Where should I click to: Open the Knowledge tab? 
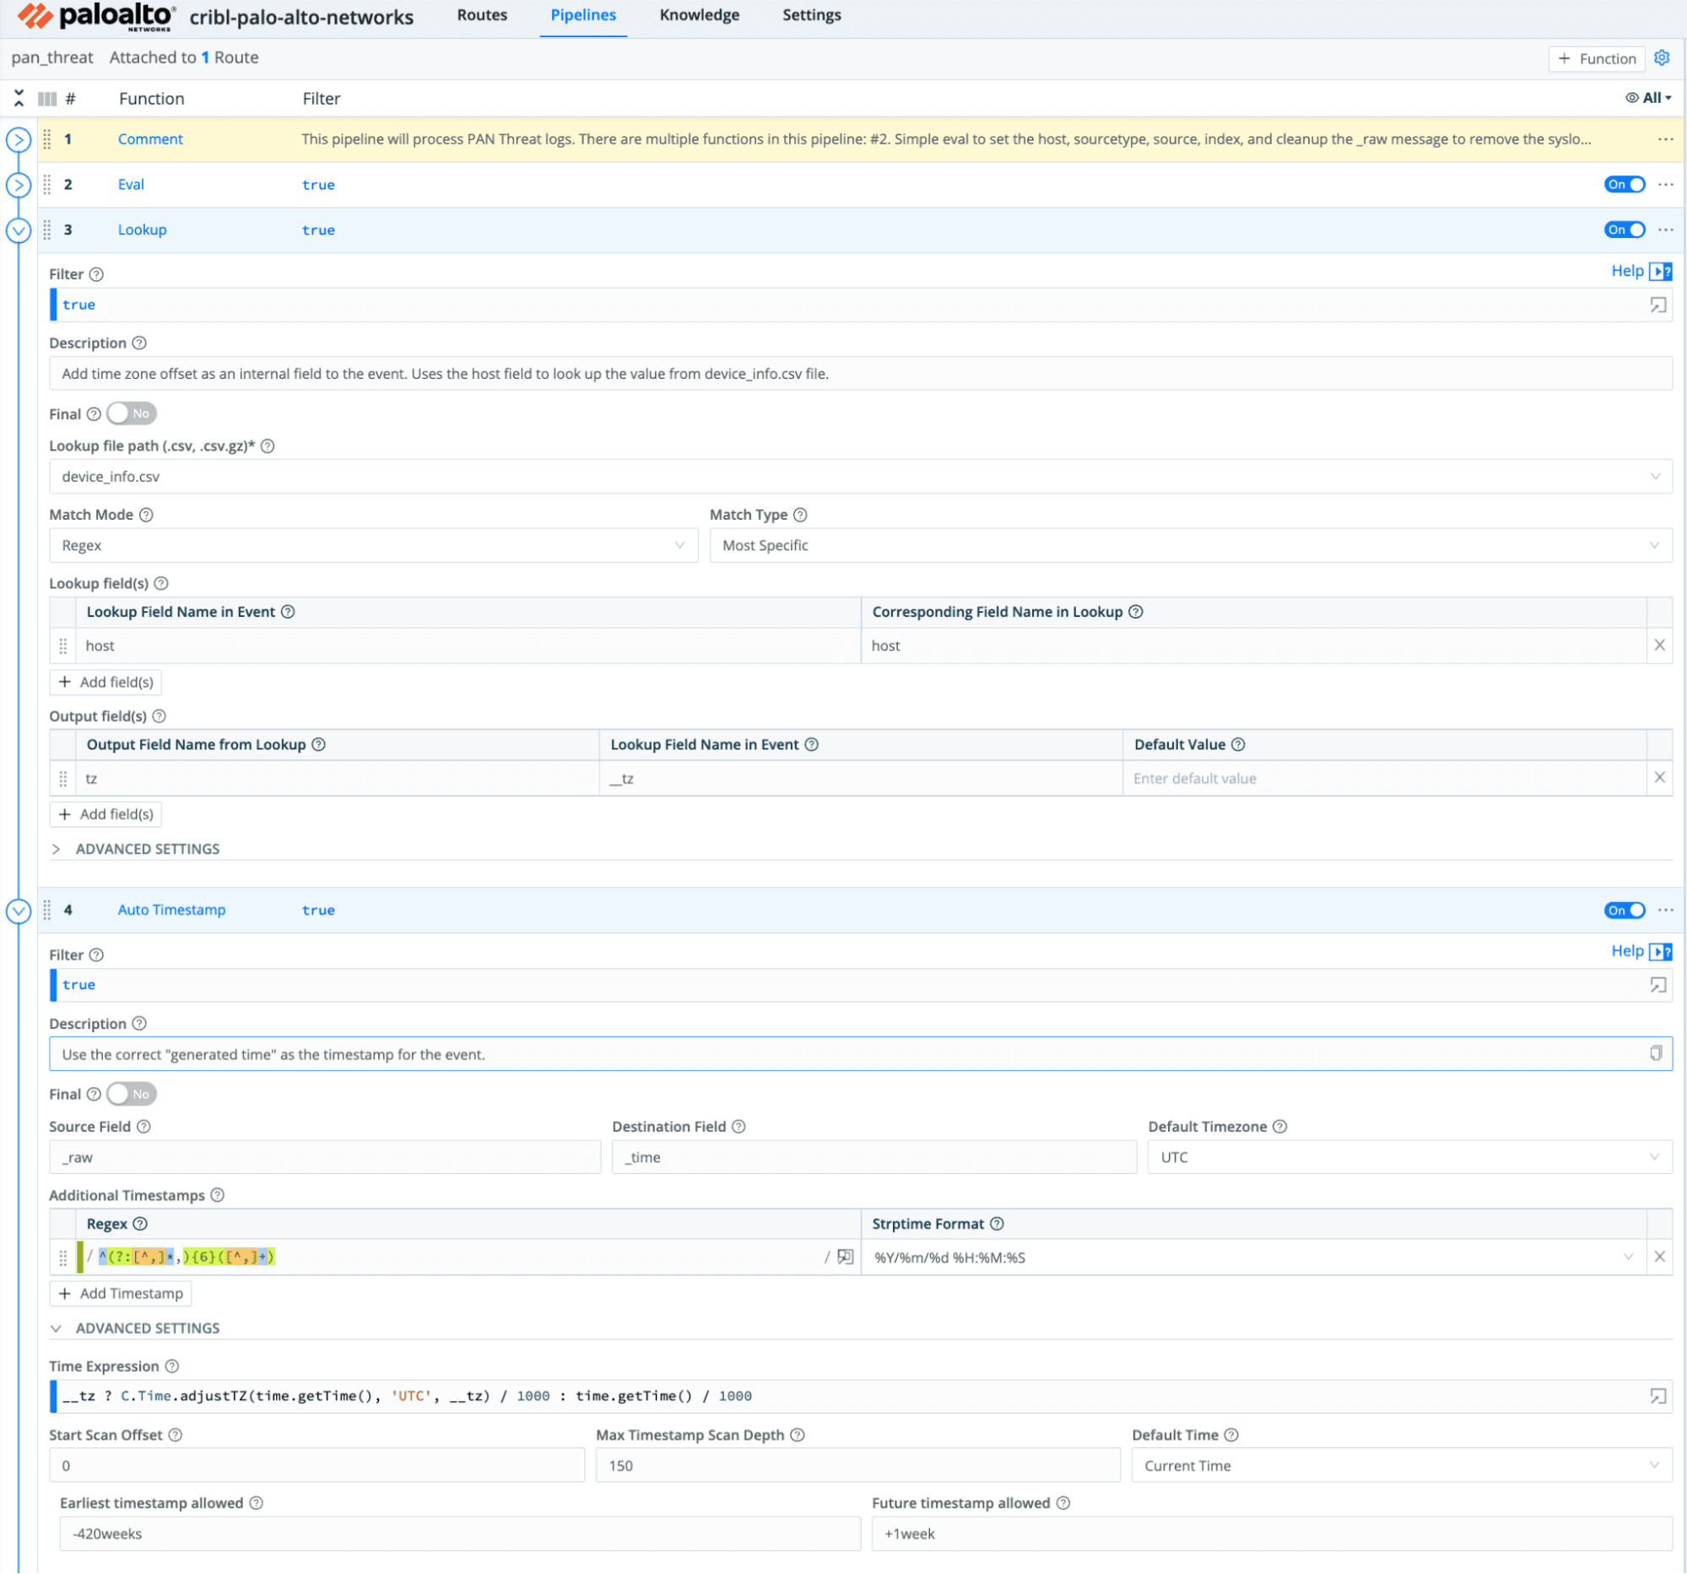[700, 15]
